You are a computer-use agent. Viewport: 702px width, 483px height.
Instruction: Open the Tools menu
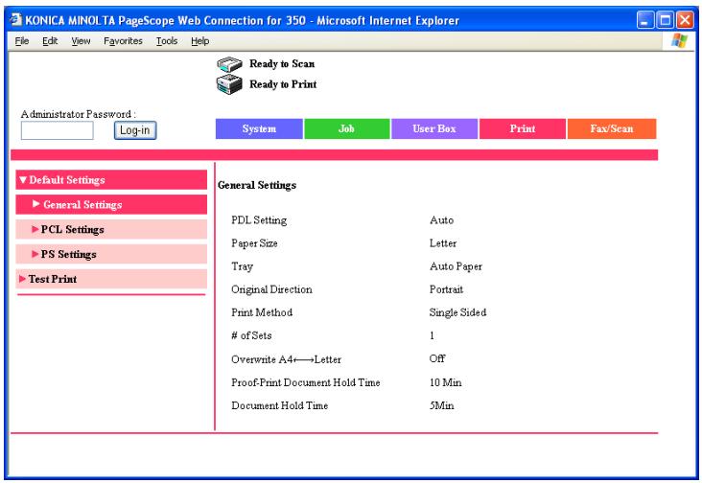[x=167, y=41]
